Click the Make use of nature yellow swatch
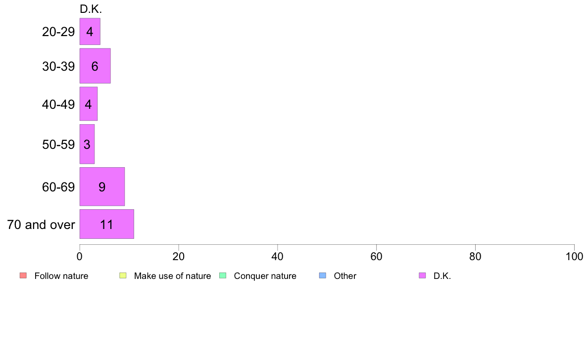 point(123,275)
